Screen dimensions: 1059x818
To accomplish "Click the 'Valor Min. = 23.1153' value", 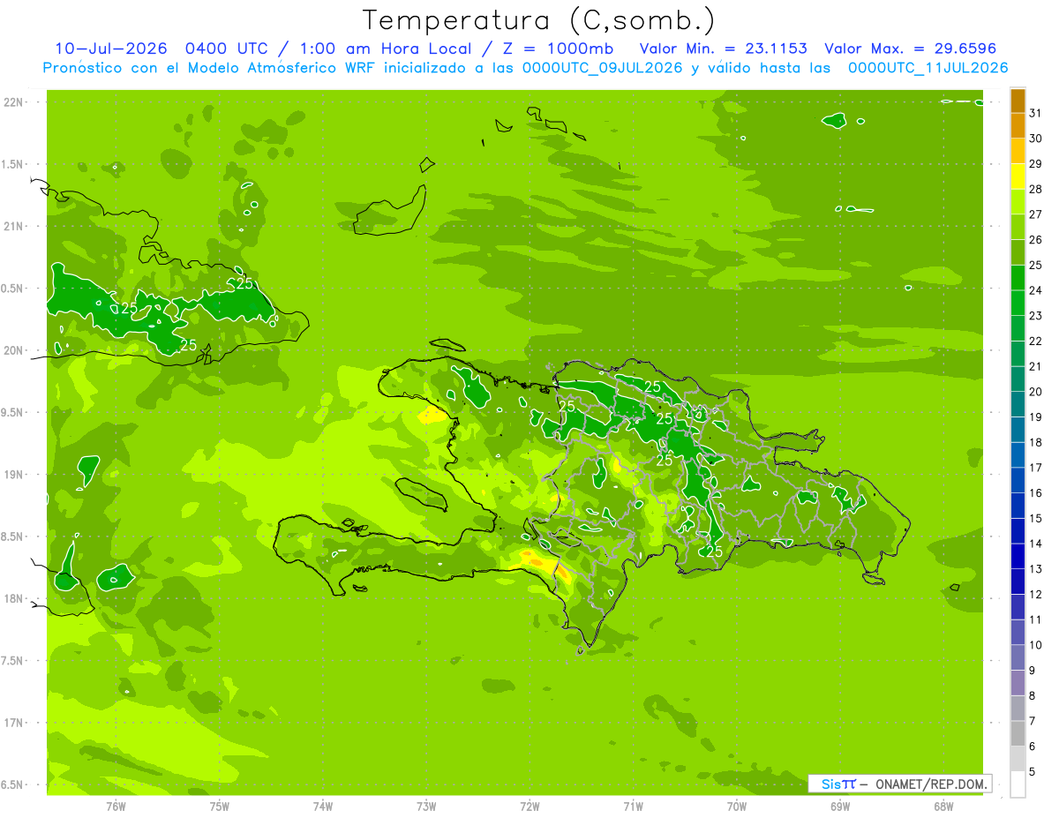I will pos(723,48).
